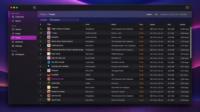Click album art for DDU-DU DDU-DU

(x=49, y=58)
